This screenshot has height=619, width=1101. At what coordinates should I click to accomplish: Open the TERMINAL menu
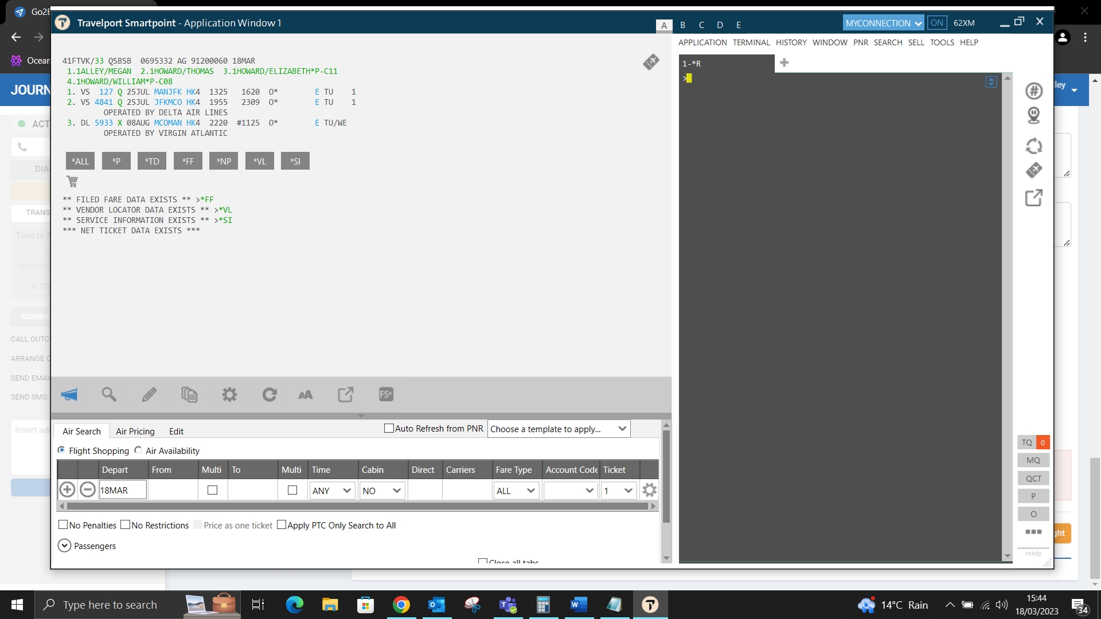tap(751, 42)
